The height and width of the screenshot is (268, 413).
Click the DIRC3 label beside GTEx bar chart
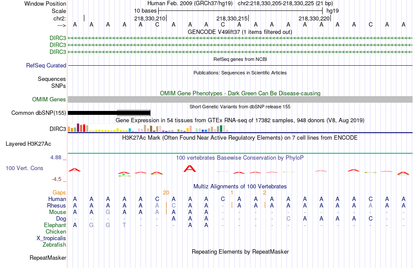click(x=58, y=129)
